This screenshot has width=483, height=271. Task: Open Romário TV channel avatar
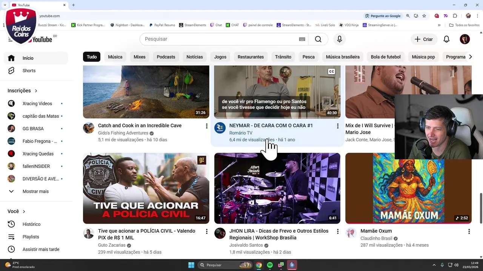coord(220,128)
